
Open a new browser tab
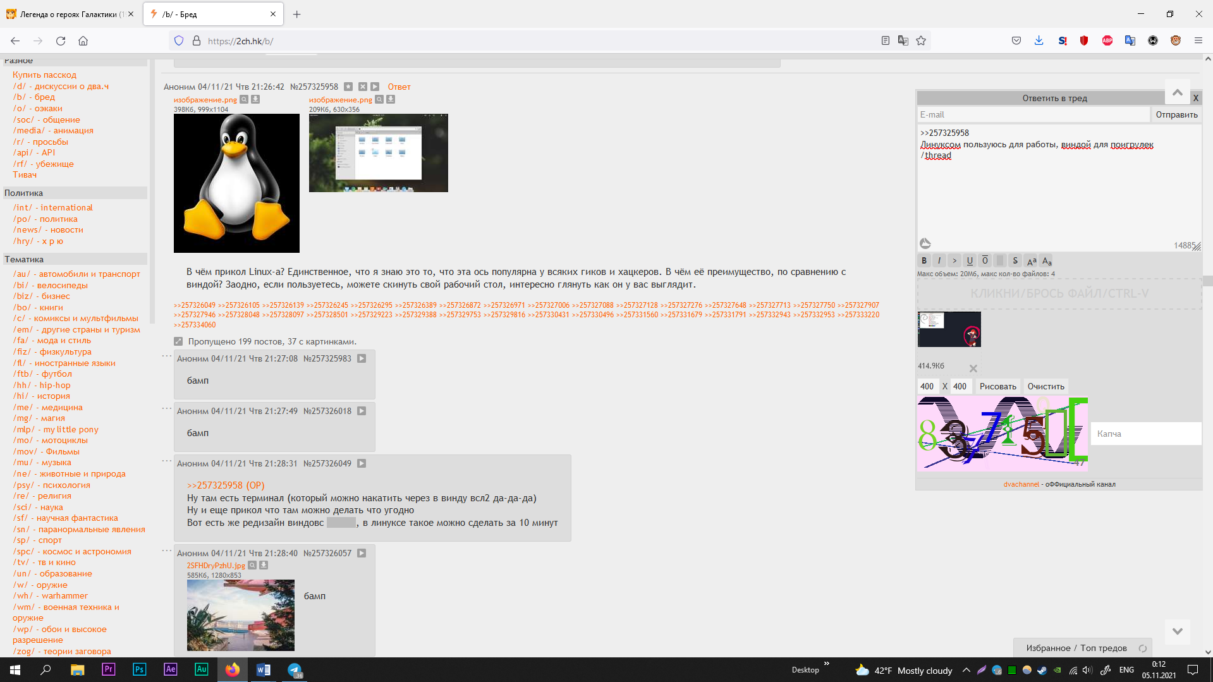pos(296,14)
